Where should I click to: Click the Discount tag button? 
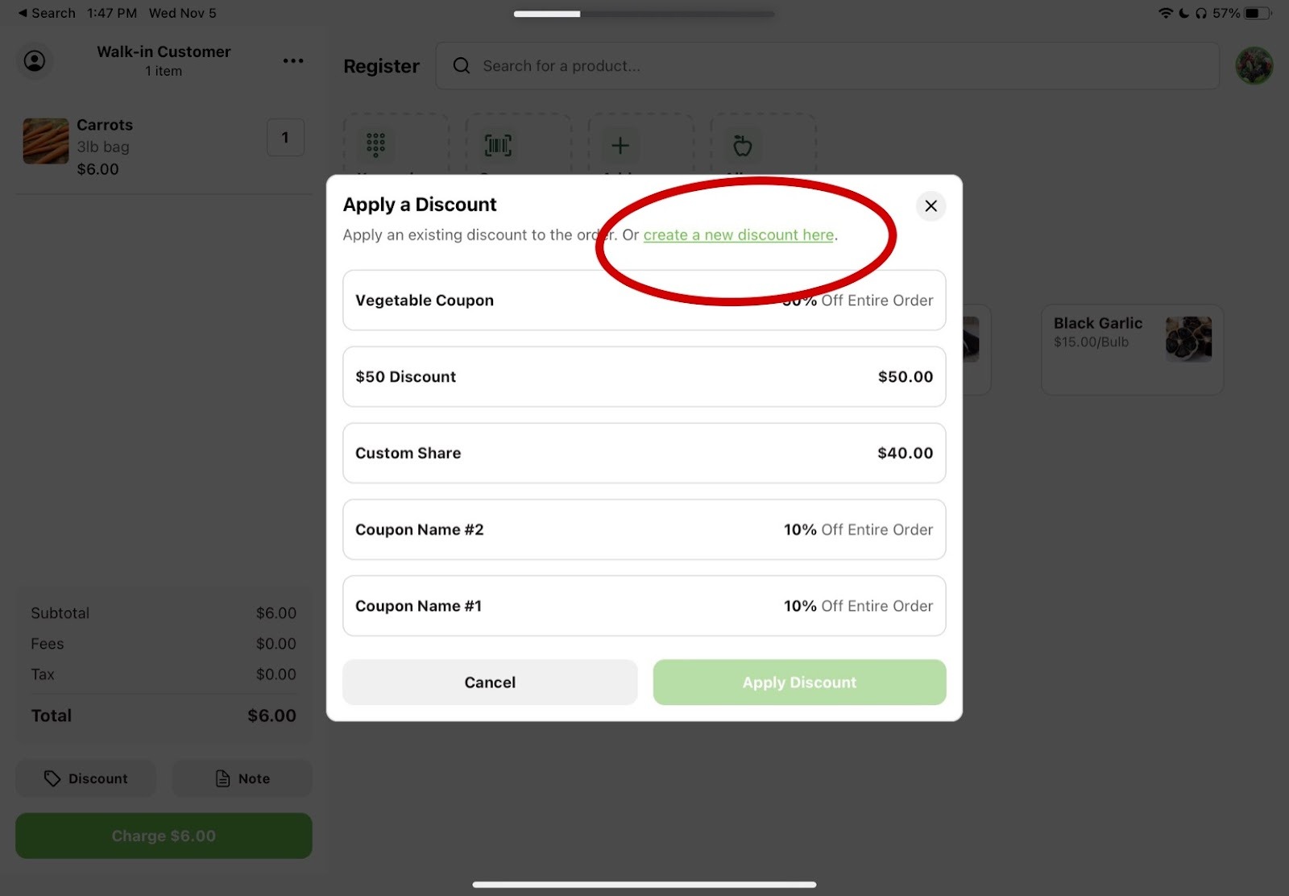coord(85,778)
